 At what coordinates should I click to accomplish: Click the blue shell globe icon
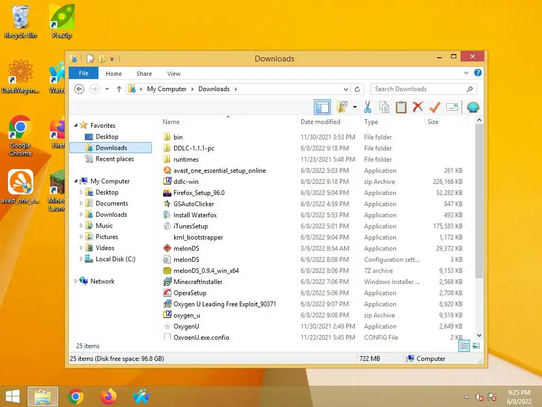[x=473, y=107]
